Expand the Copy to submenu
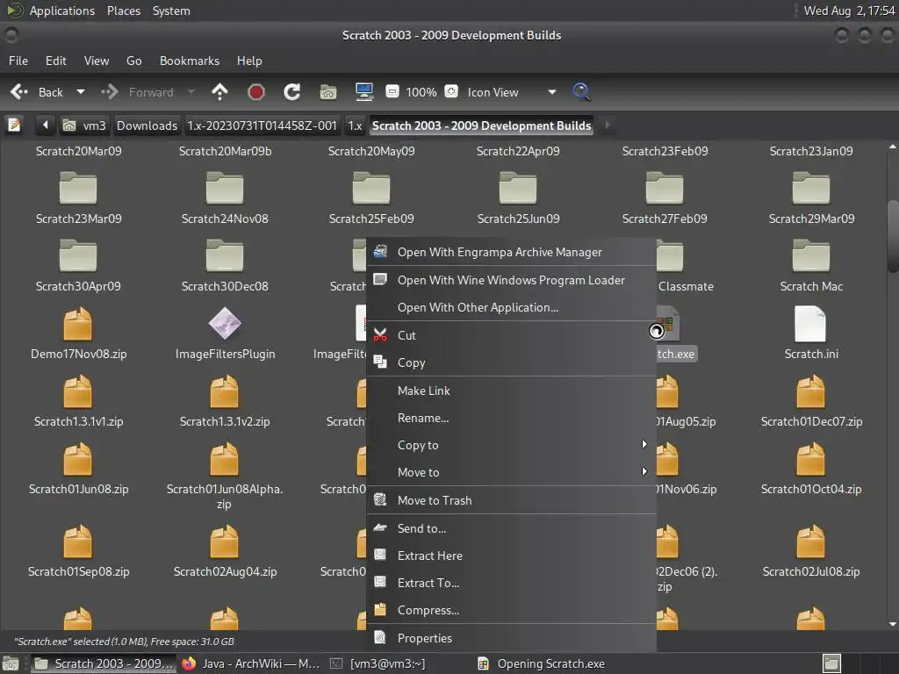Image resolution: width=899 pixels, height=674 pixels. [x=512, y=445]
